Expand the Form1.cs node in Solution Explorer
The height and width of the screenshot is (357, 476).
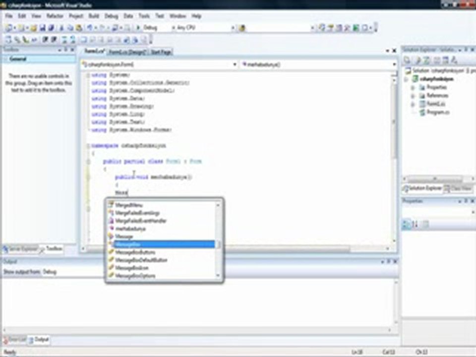pyautogui.click(x=413, y=104)
